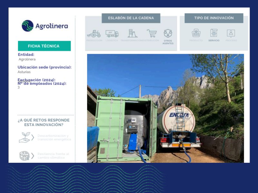Select the Proceso innovation icon
Image resolution: width=258 pixels, height=193 pixels.
231,33
